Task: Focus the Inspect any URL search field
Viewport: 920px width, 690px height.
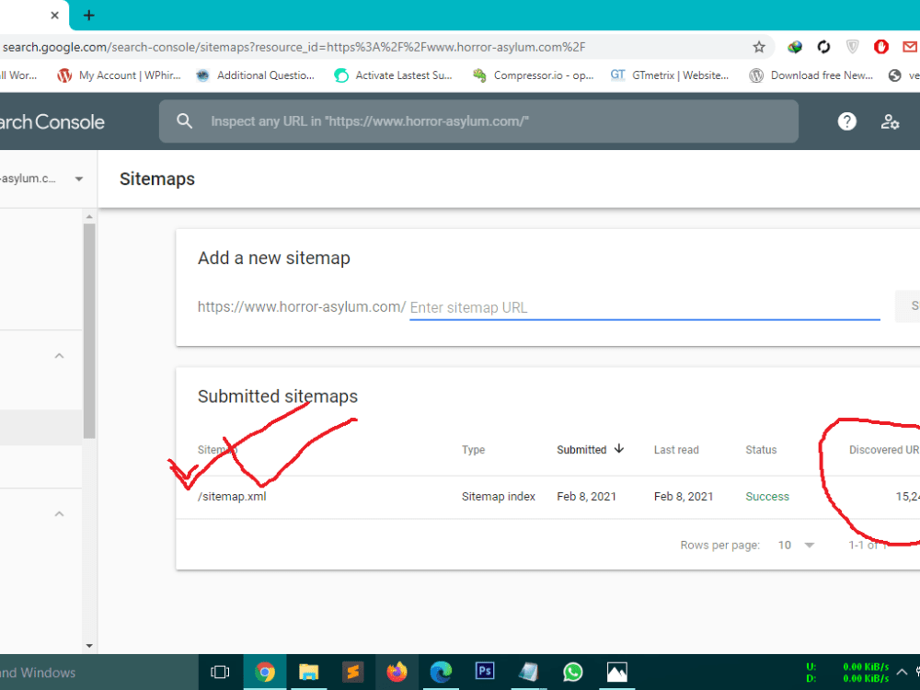Action: 478,121
